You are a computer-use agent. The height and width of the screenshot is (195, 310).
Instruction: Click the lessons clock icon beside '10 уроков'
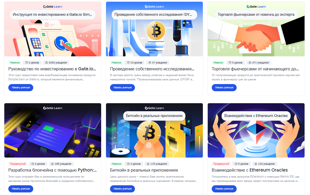tap(128, 63)
